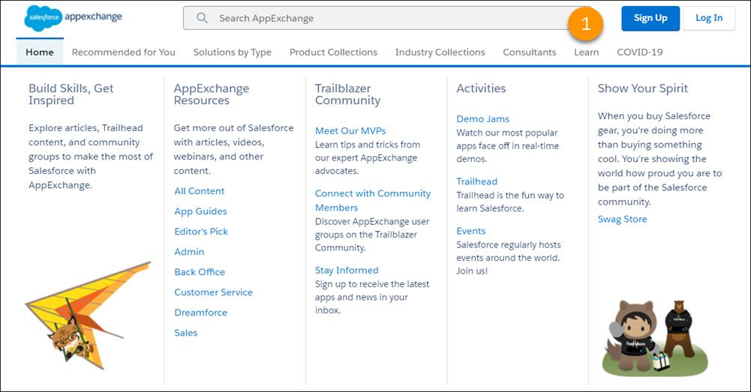Click the orange number 1 callout badge

[586, 23]
